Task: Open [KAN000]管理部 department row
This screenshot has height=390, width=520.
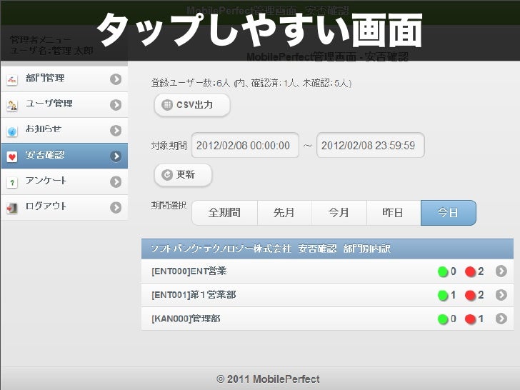Action: [327, 319]
